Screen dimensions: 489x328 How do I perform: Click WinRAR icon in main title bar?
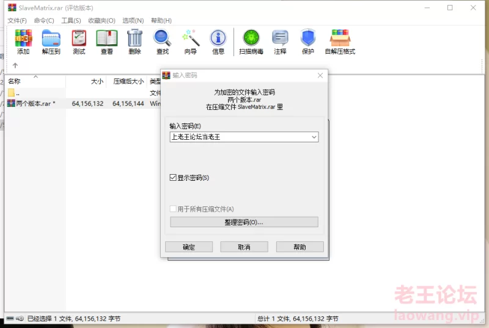(12, 7)
